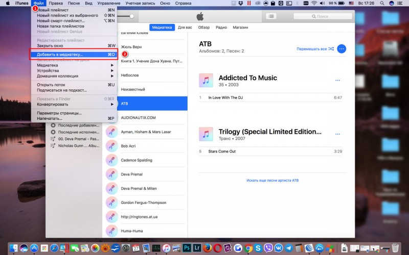Choose Открыть поток menu item

(74, 85)
